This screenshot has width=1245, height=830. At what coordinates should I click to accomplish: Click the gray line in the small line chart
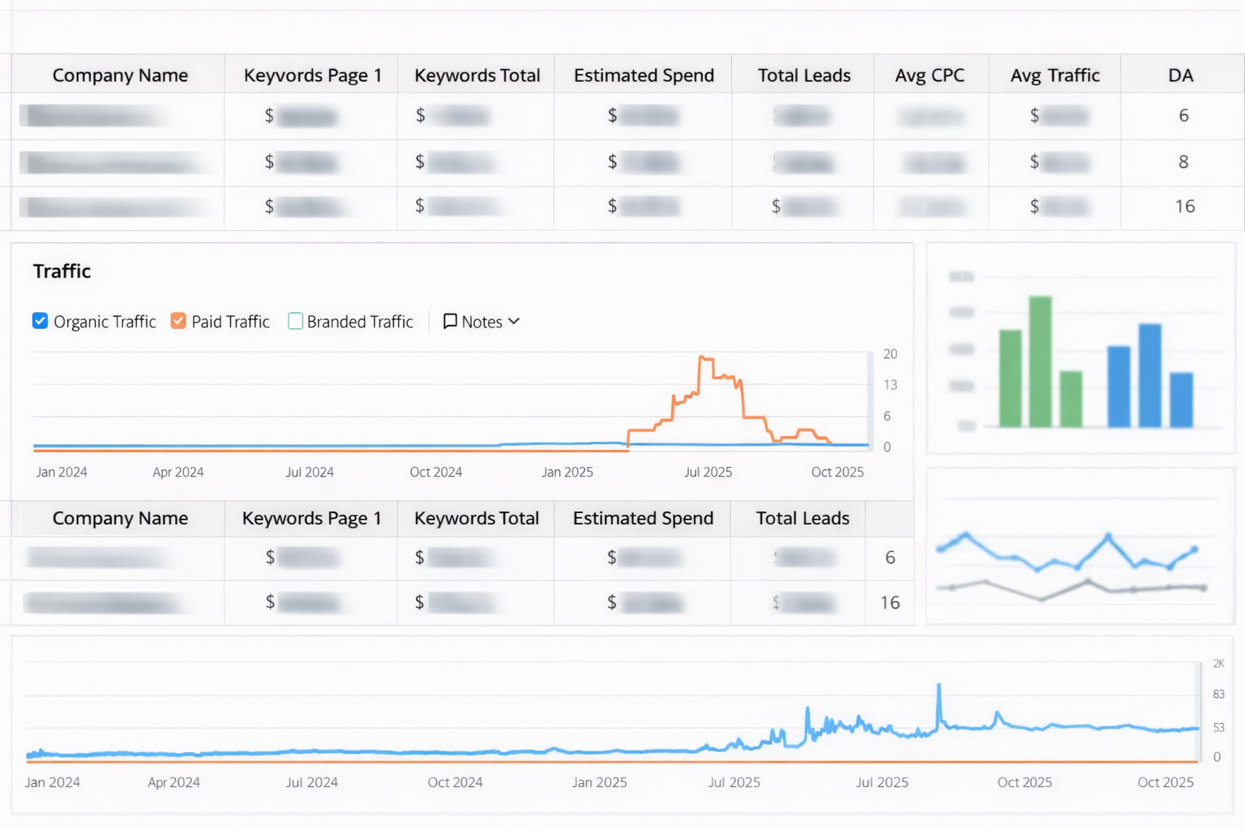coord(1042,599)
